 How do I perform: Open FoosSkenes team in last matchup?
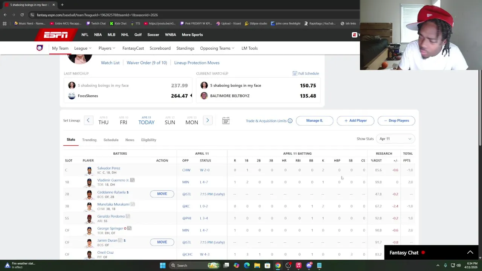click(x=88, y=96)
